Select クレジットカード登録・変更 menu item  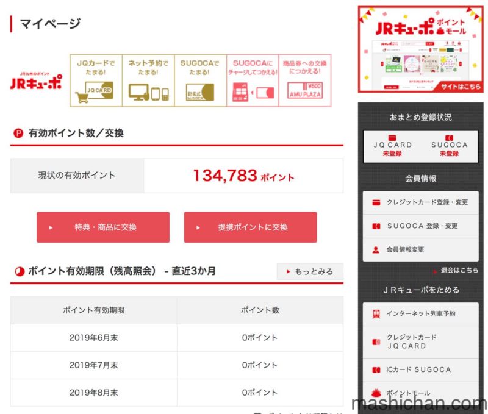[421, 203]
